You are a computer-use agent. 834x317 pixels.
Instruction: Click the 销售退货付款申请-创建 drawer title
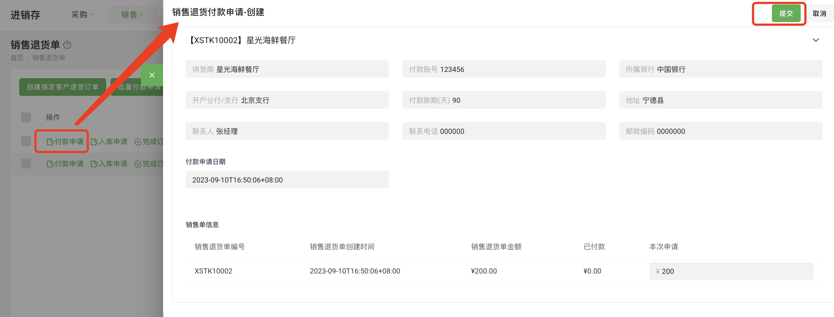point(218,12)
